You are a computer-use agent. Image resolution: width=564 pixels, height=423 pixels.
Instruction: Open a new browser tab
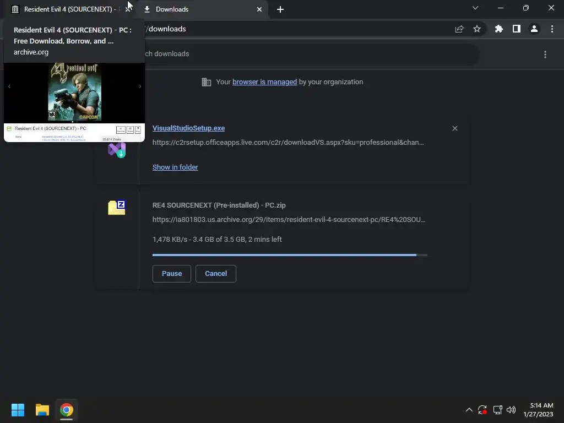point(280,9)
